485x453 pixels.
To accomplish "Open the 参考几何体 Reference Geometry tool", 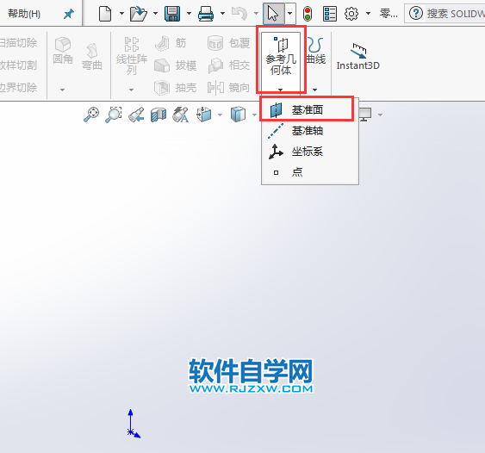I will 281,56.
